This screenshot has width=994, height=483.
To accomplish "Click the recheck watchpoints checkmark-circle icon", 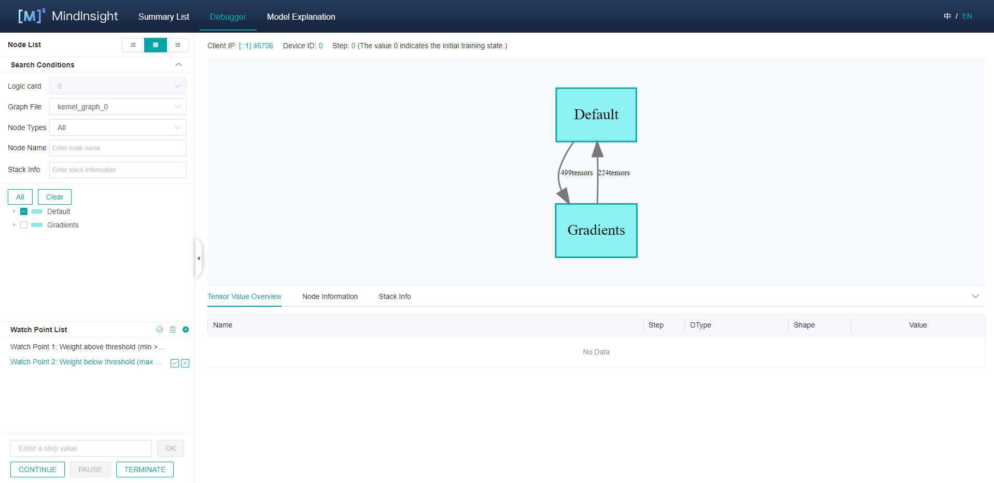I will click(x=160, y=330).
